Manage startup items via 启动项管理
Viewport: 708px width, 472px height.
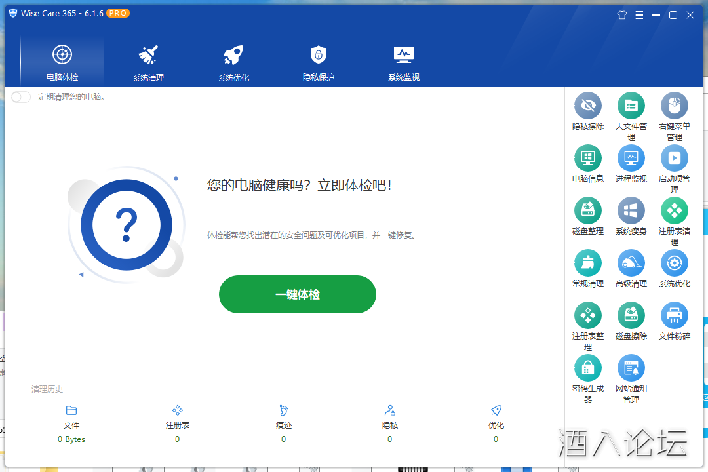(674, 158)
